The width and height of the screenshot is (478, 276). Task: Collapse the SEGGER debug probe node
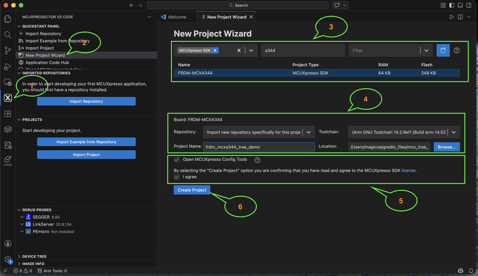click(x=22, y=217)
